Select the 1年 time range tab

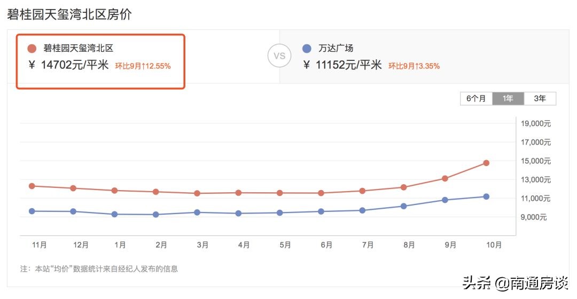point(508,99)
